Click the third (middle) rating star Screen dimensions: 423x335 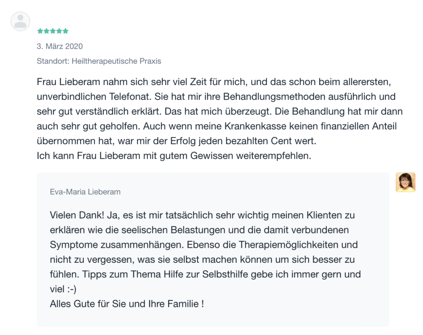(x=52, y=31)
